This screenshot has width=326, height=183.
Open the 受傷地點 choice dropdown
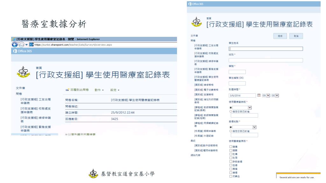(x=244, y=127)
